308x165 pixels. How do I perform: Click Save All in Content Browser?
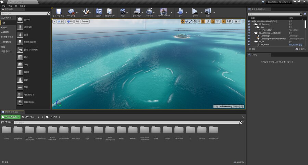(x=28, y=117)
